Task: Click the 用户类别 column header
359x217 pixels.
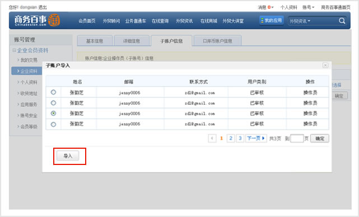Action: coord(257,82)
